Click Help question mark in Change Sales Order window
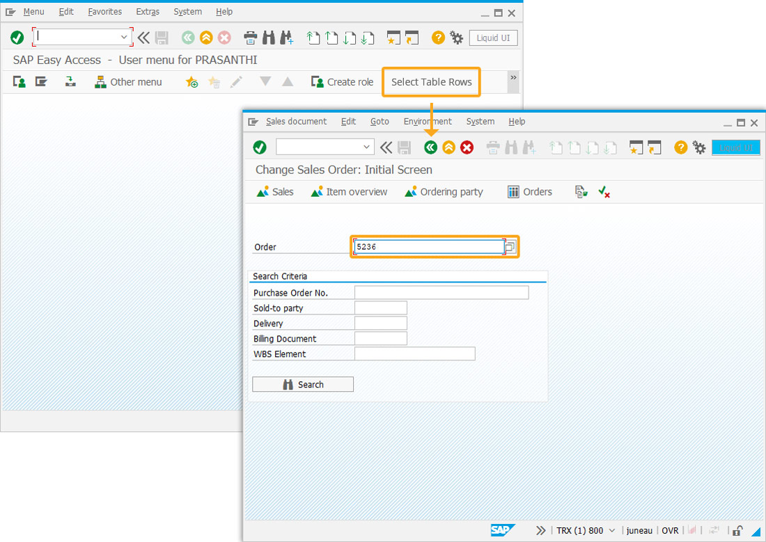766x542 pixels. (681, 147)
